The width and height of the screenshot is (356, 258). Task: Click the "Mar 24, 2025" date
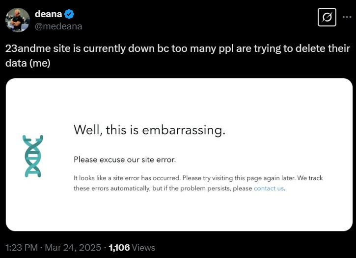click(73, 248)
